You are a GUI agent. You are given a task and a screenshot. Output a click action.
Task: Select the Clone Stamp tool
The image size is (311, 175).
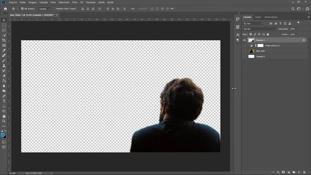4,66
